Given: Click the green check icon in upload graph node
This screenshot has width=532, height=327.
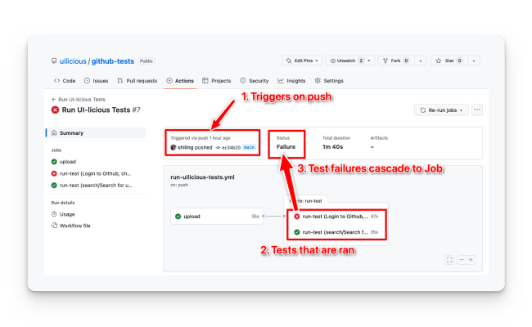Looking at the screenshot, I should click(178, 216).
